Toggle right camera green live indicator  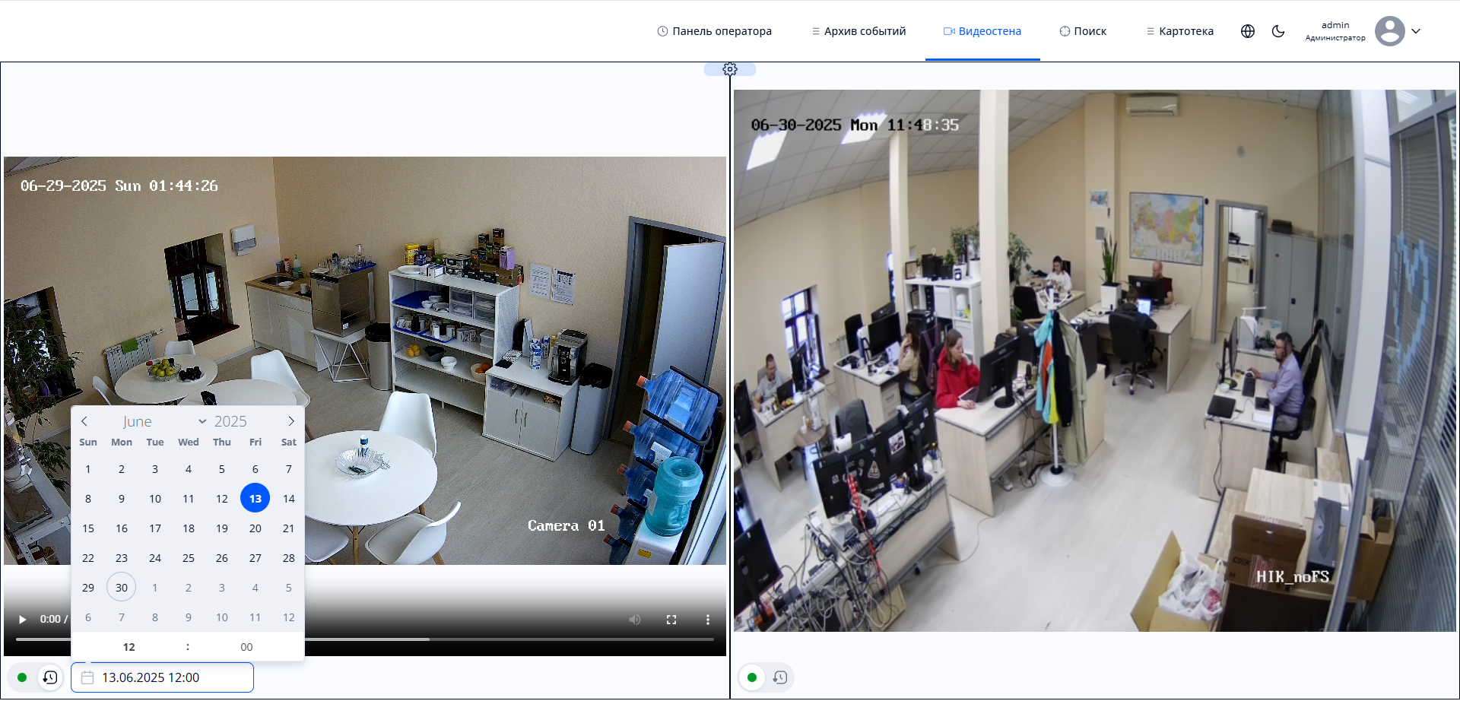click(751, 677)
